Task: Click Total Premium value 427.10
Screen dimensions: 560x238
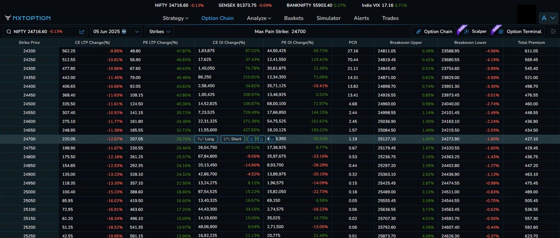Action: point(531,139)
